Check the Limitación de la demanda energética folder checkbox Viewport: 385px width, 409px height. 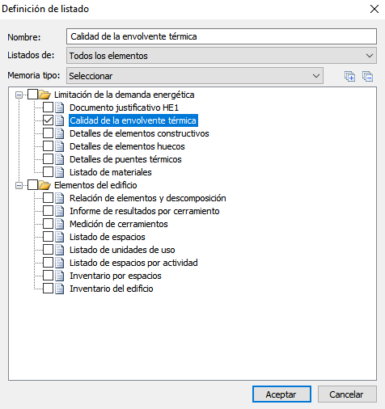pos(32,95)
